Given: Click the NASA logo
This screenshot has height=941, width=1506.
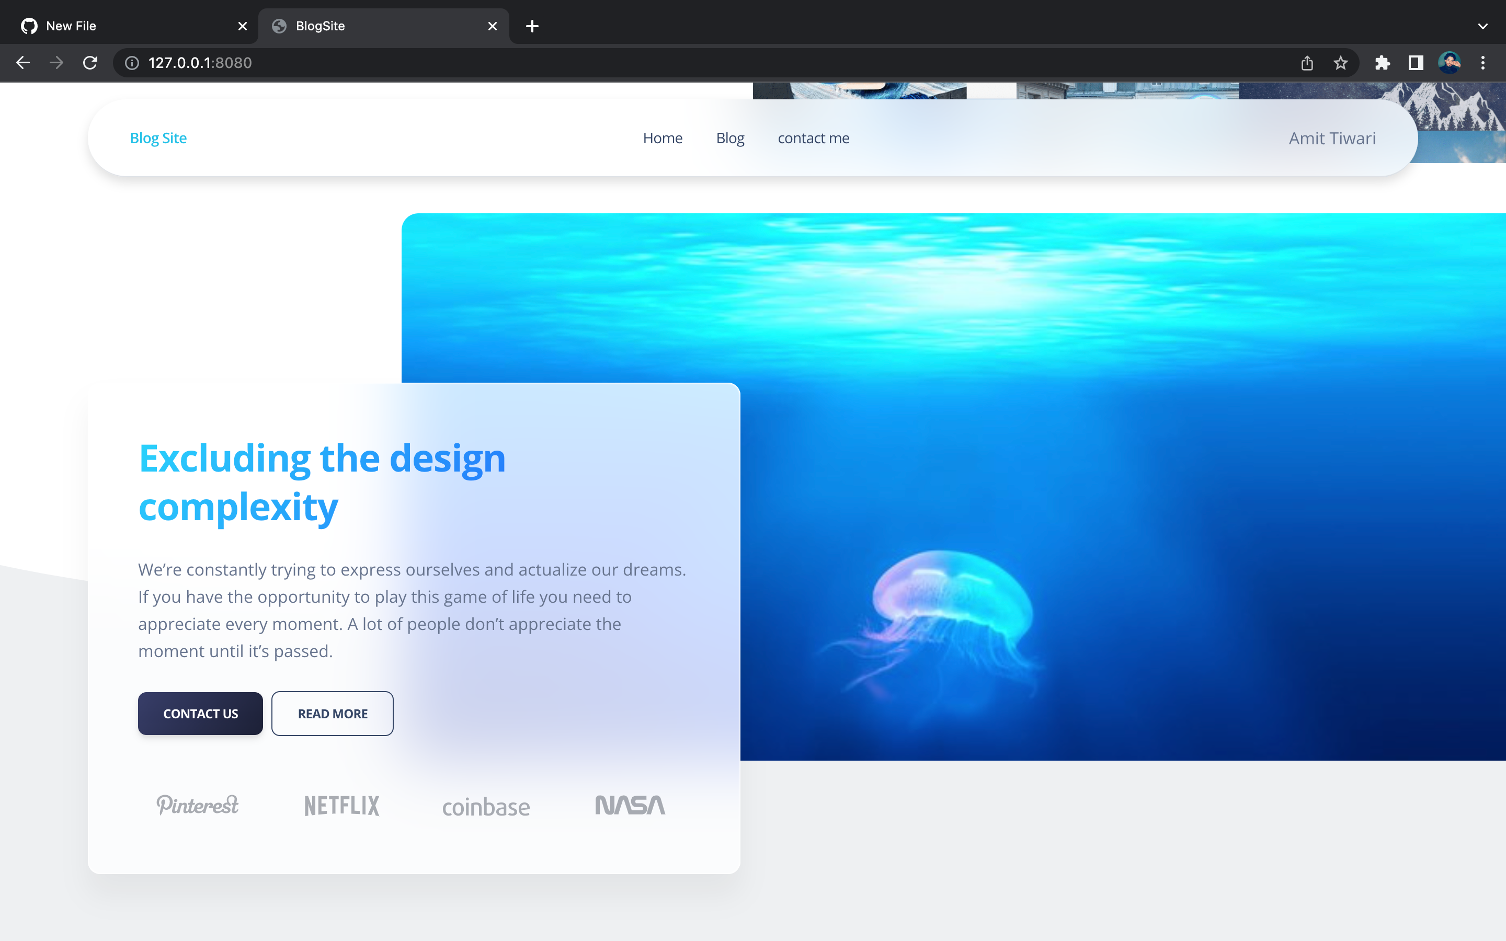Looking at the screenshot, I should coord(630,805).
